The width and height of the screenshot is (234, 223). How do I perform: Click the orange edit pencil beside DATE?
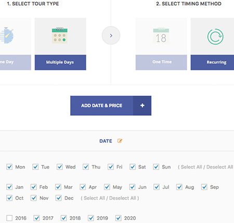pos(120,141)
